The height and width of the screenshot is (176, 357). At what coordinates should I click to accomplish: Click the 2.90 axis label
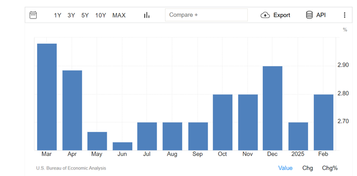pos(343,65)
